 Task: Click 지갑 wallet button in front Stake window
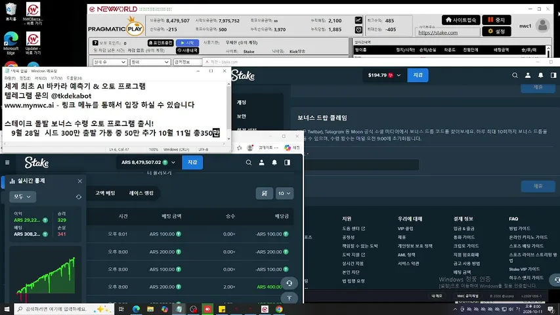click(x=192, y=163)
